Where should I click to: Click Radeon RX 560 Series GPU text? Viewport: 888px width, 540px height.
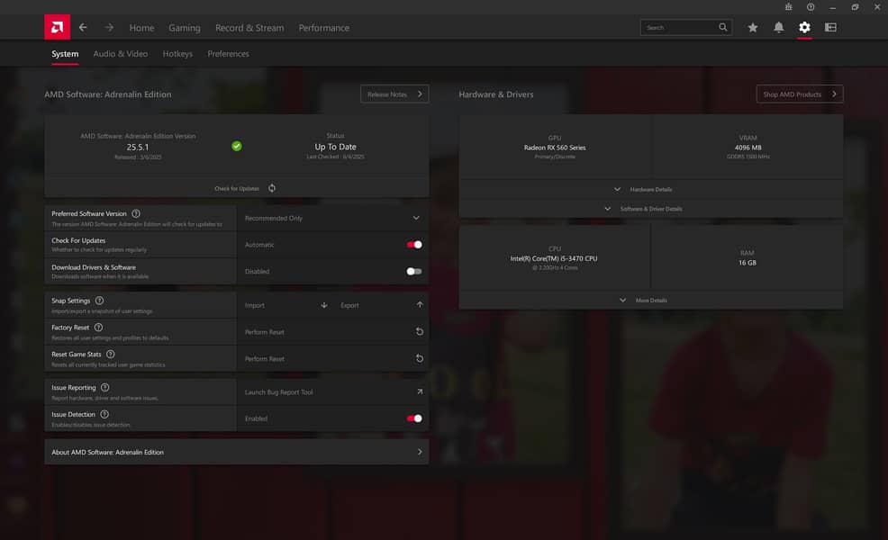coord(555,148)
